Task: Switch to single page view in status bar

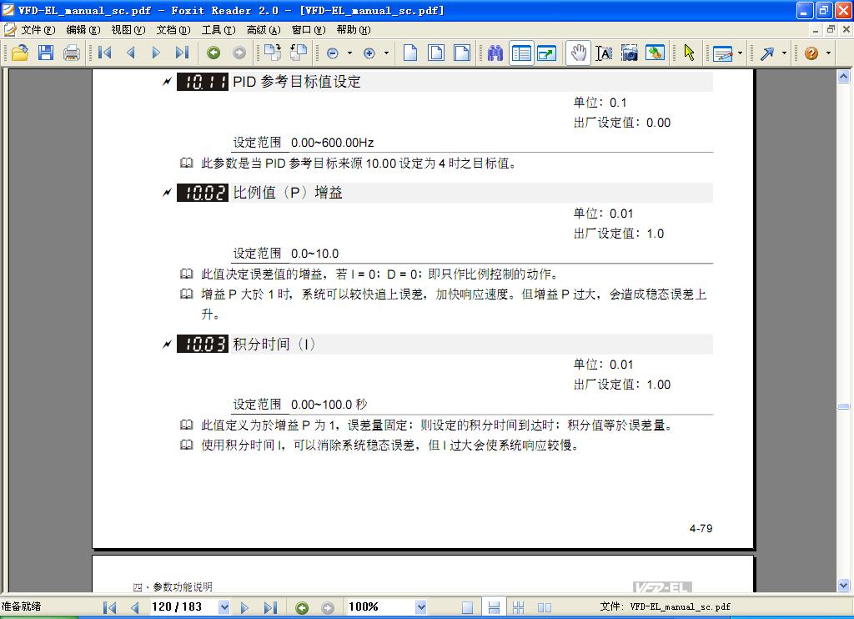Action: [x=468, y=607]
